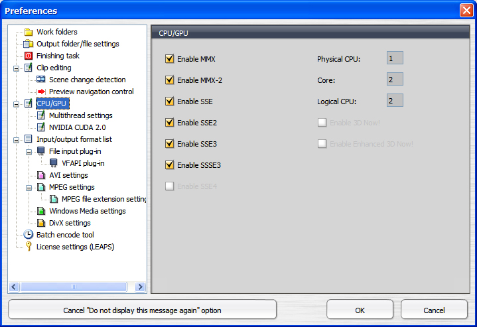Open NVIDIA CUDA 2.0 settings

click(x=77, y=127)
